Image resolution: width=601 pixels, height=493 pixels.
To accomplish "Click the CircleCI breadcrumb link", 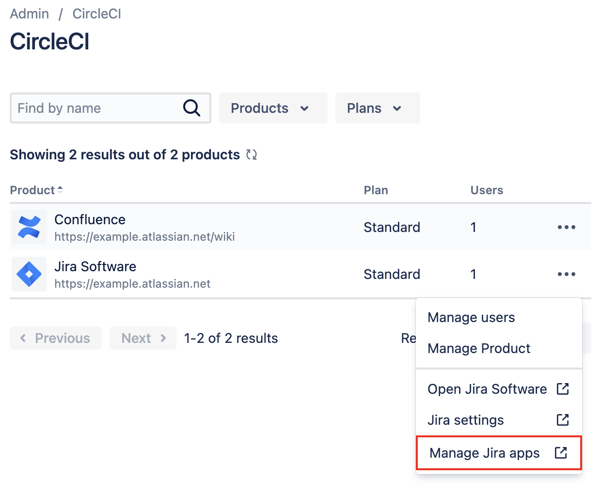I will [97, 14].
